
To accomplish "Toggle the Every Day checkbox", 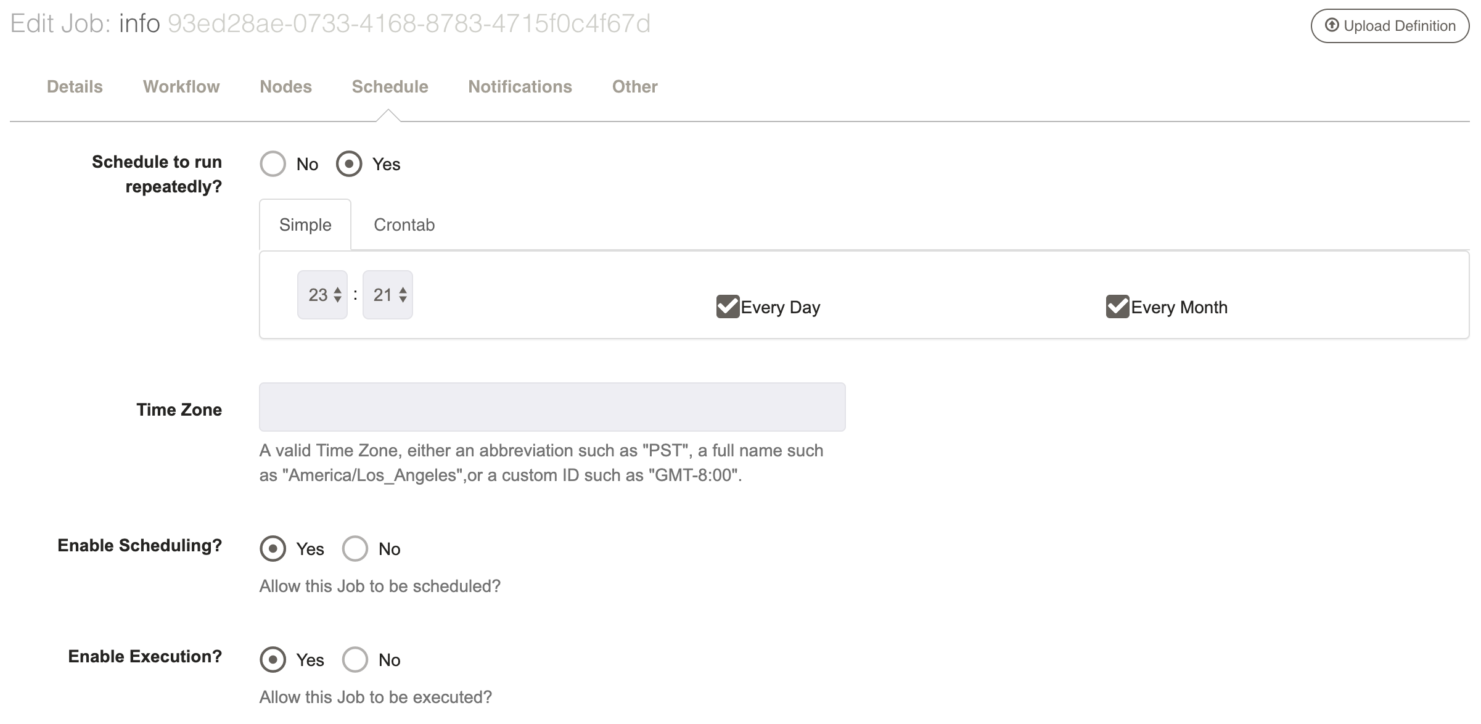I will coord(726,306).
